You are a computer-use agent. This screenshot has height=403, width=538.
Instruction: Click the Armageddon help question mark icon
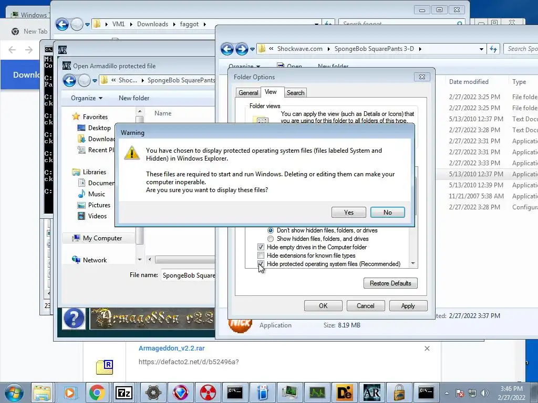click(x=74, y=319)
